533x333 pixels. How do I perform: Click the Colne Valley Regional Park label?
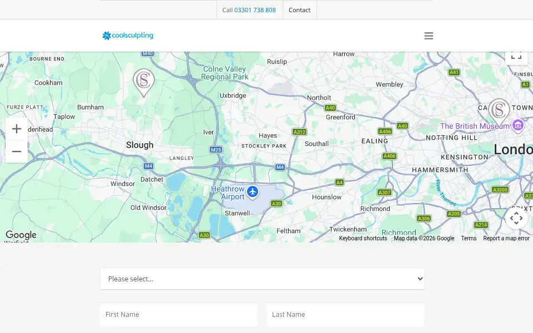225,73
